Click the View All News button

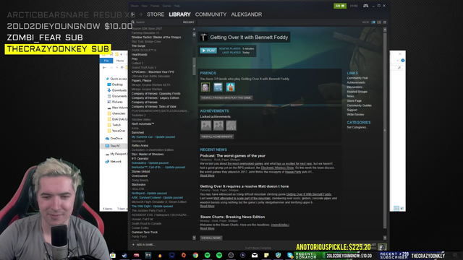point(211,238)
